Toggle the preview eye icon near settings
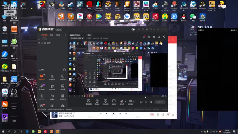This screenshot has width=238, height=134. point(146,102)
